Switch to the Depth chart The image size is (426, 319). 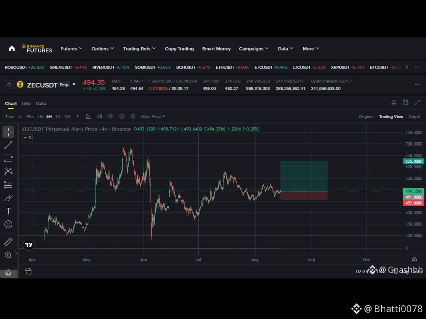point(414,117)
